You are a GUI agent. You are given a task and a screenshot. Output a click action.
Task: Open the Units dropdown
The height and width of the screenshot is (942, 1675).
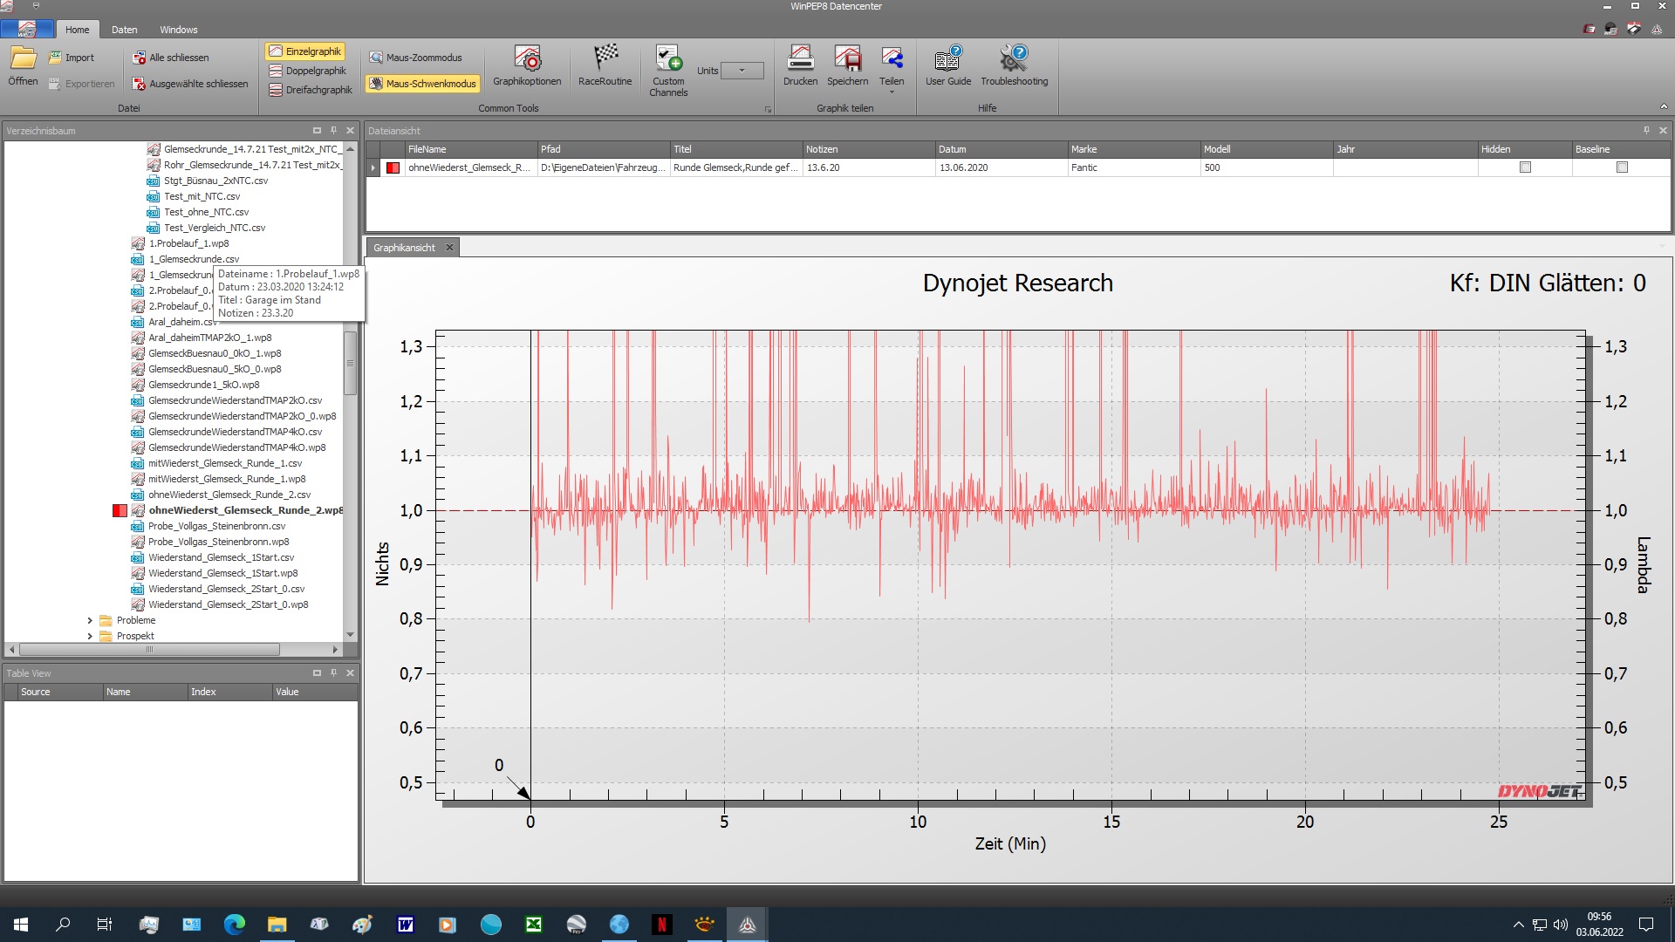click(742, 71)
